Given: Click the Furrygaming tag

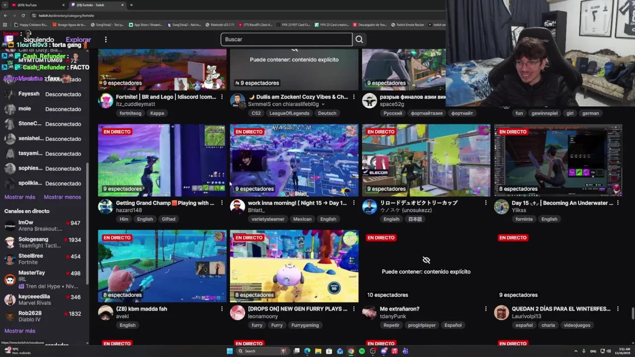Looking at the screenshot, I should tap(305, 325).
